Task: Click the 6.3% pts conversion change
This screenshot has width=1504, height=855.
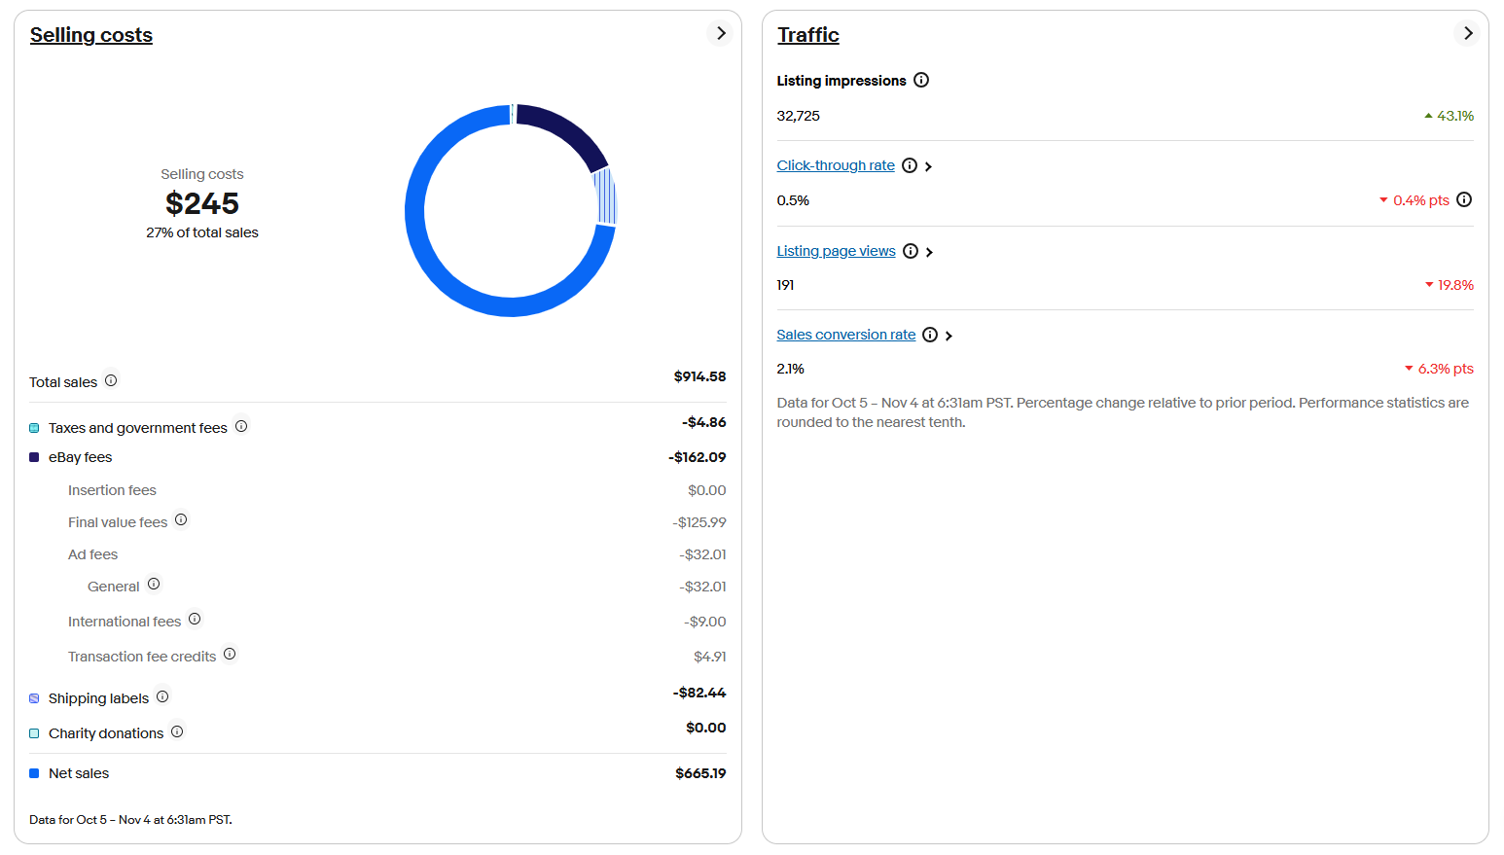Action: point(1439,369)
